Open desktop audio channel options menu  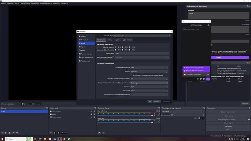(158, 115)
